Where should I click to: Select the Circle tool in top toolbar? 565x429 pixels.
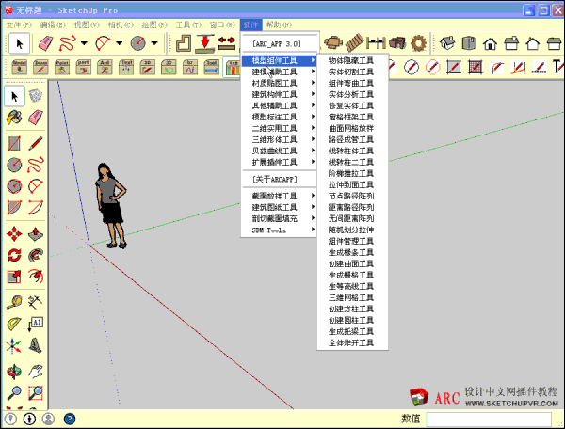click(138, 43)
